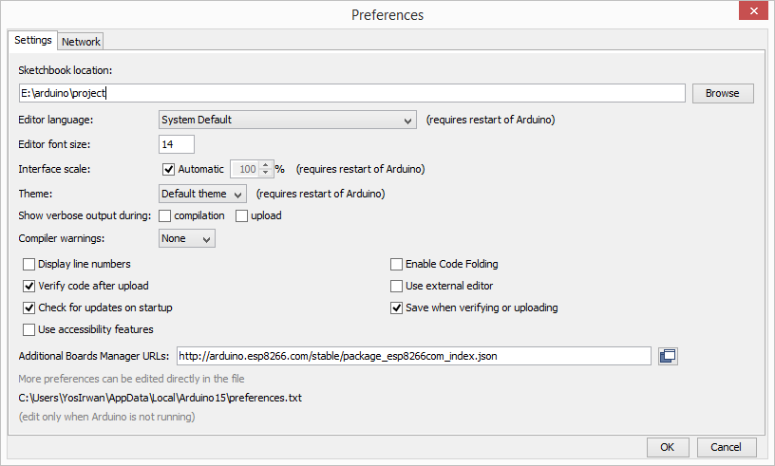The height and width of the screenshot is (466, 775).
Task: Open the Editor language dropdown
Action: [x=287, y=120]
